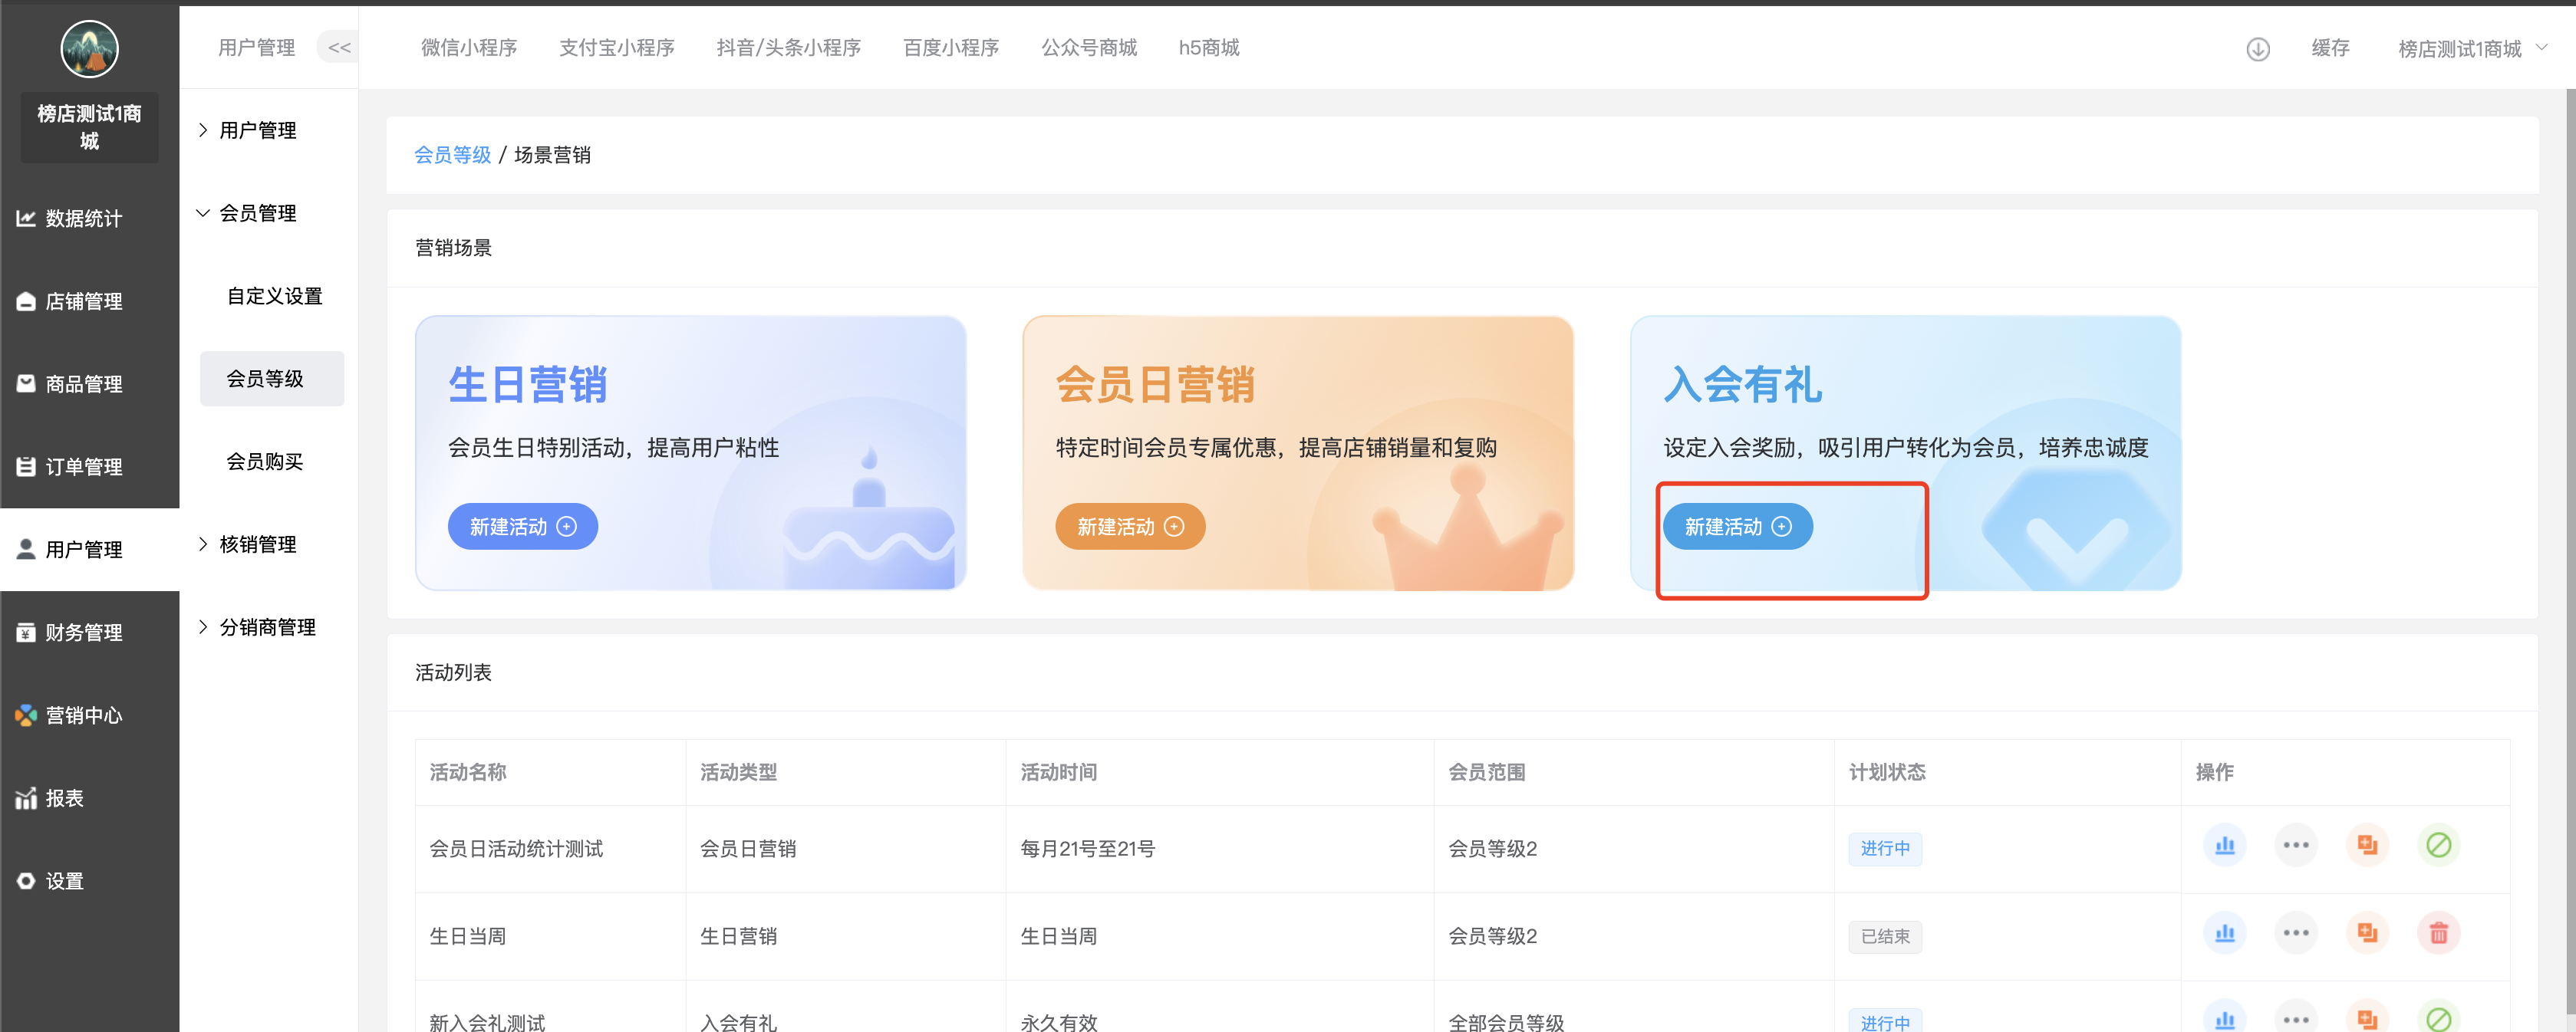Select 用户管理 in the dark sidebar
This screenshot has height=1032, width=2576.
89,550
